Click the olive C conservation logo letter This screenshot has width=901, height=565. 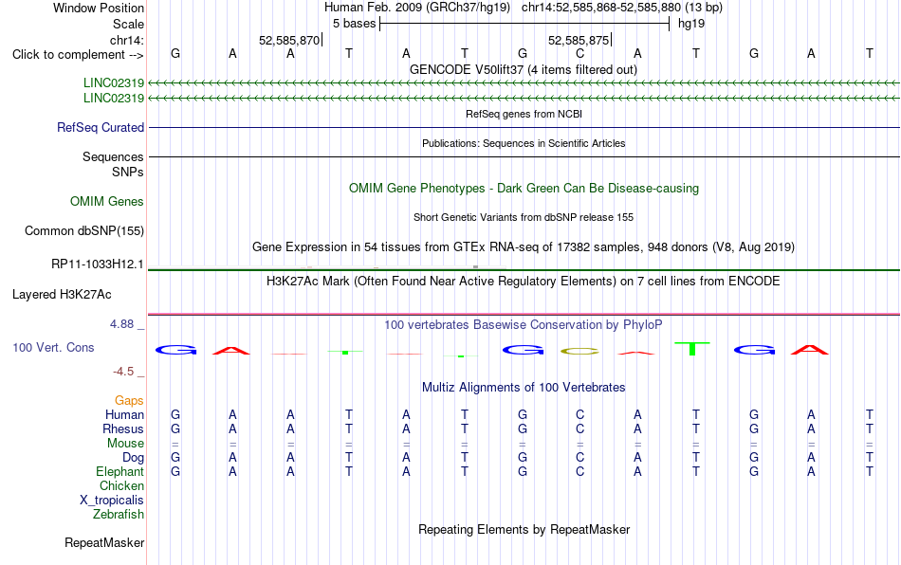[x=579, y=352]
